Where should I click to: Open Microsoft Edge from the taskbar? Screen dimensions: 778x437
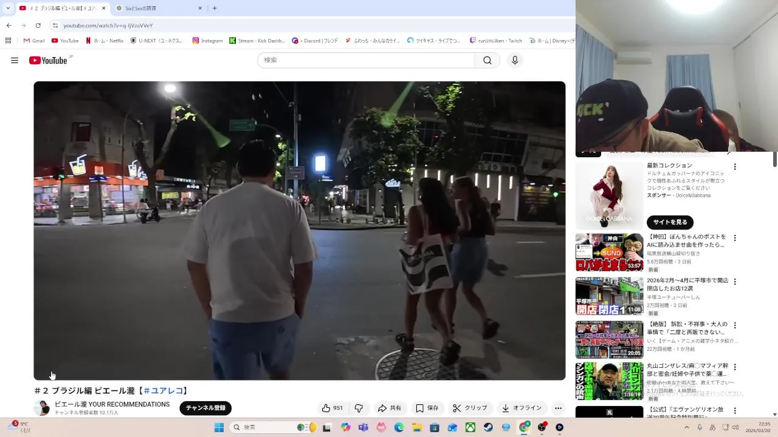click(399, 427)
